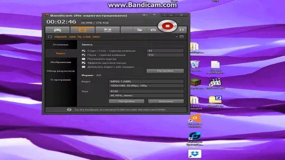Click the H.264 encoder hint link
Image resolution: width=285 pixels, height=160 pixels.
tap(120, 110)
